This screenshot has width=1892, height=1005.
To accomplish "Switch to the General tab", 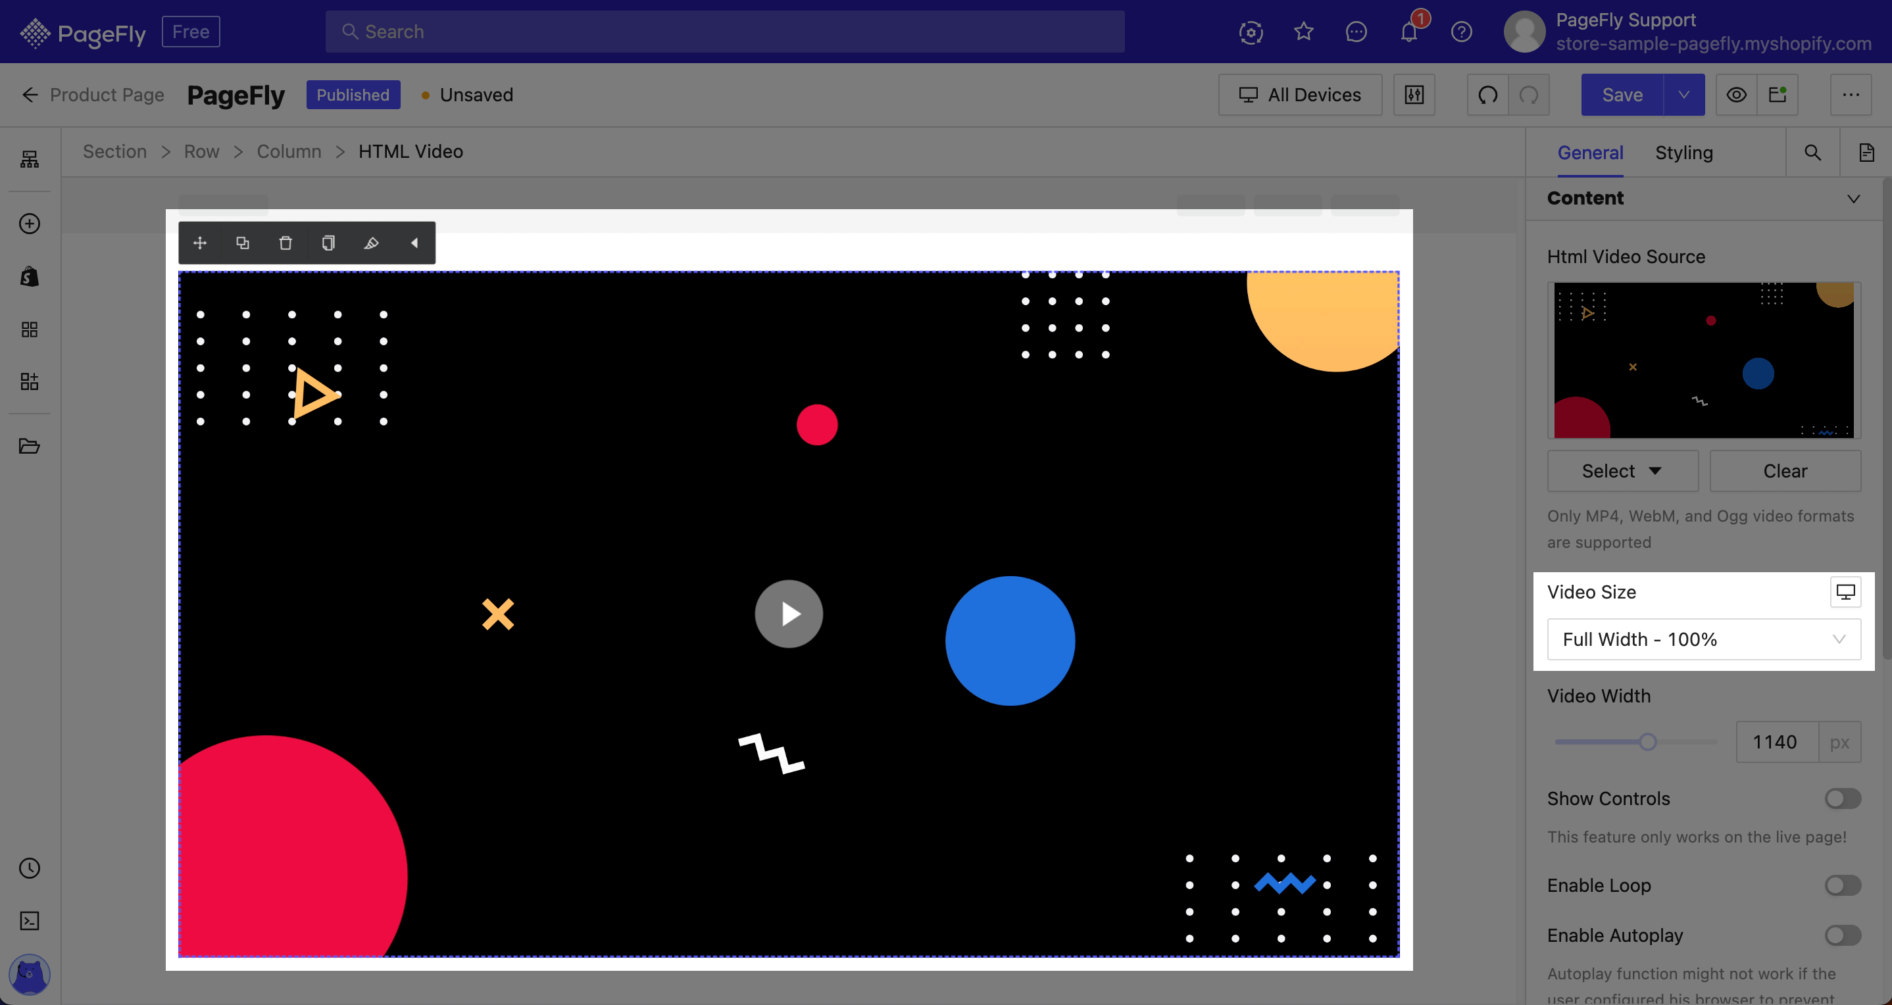I will [1589, 151].
